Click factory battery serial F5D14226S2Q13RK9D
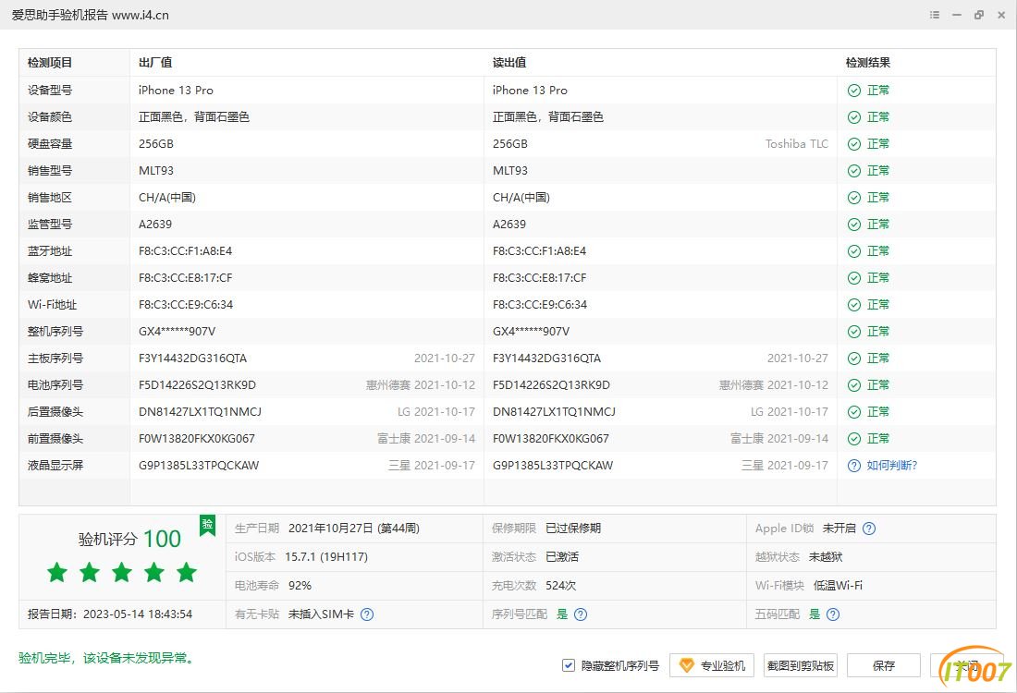 tap(197, 385)
